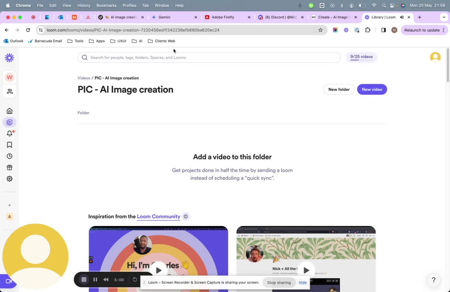Bookmark this page with the star icon
Viewport: 450px width, 292px height.
coord(320,30)
